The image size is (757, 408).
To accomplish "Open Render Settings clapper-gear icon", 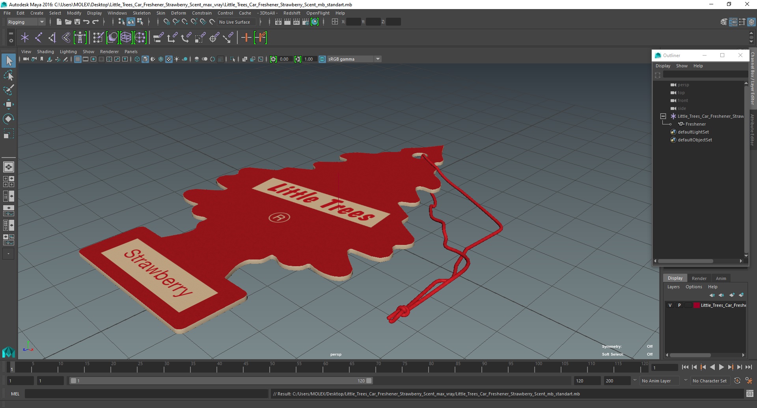I will (306, 22).
